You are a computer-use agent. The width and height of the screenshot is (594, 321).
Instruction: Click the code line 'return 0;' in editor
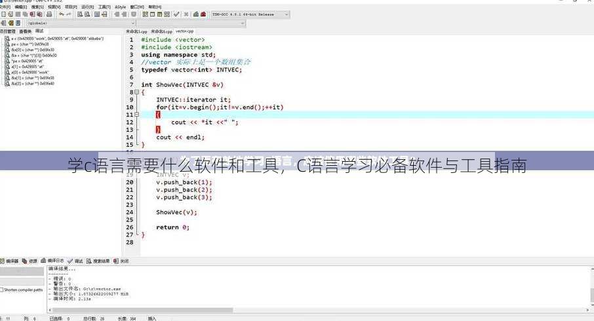click(172, 227)
